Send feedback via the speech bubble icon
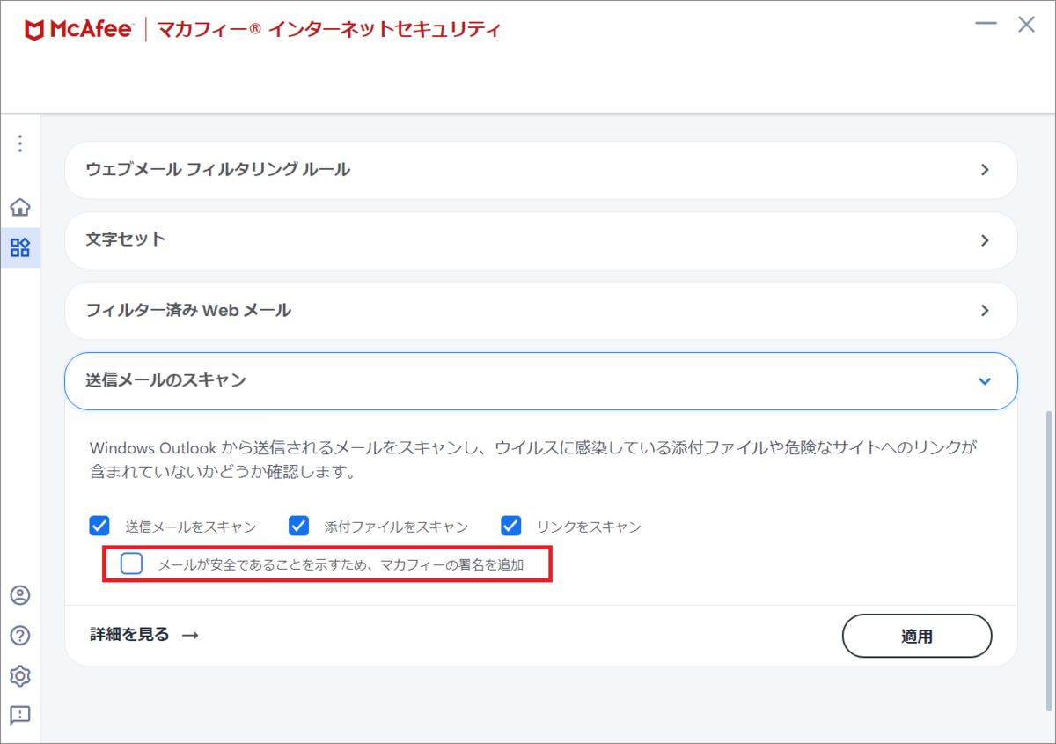1056x744 pixels. pyautogui.click(x=19, y=716)
